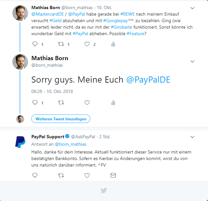Like the first tweet with heart icon
Viewport: 208px width, 201px height.
(87, 44)
